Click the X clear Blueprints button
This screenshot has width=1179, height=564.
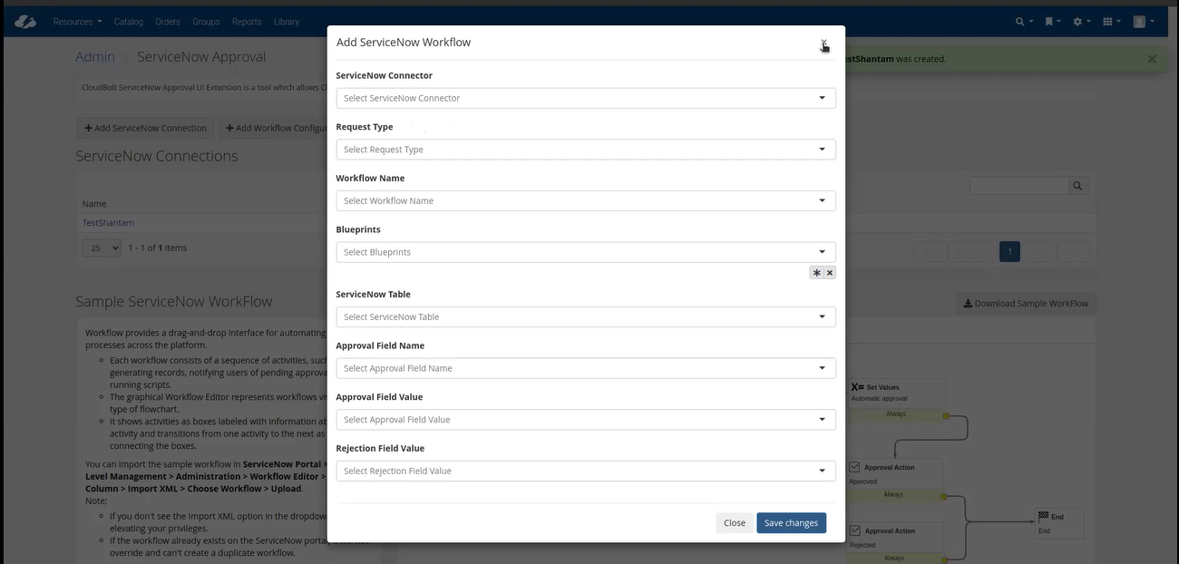click(x=829, y=273)
